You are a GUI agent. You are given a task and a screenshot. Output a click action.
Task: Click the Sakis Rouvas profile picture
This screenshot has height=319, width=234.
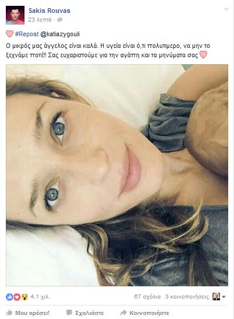(x=15, y=15)
